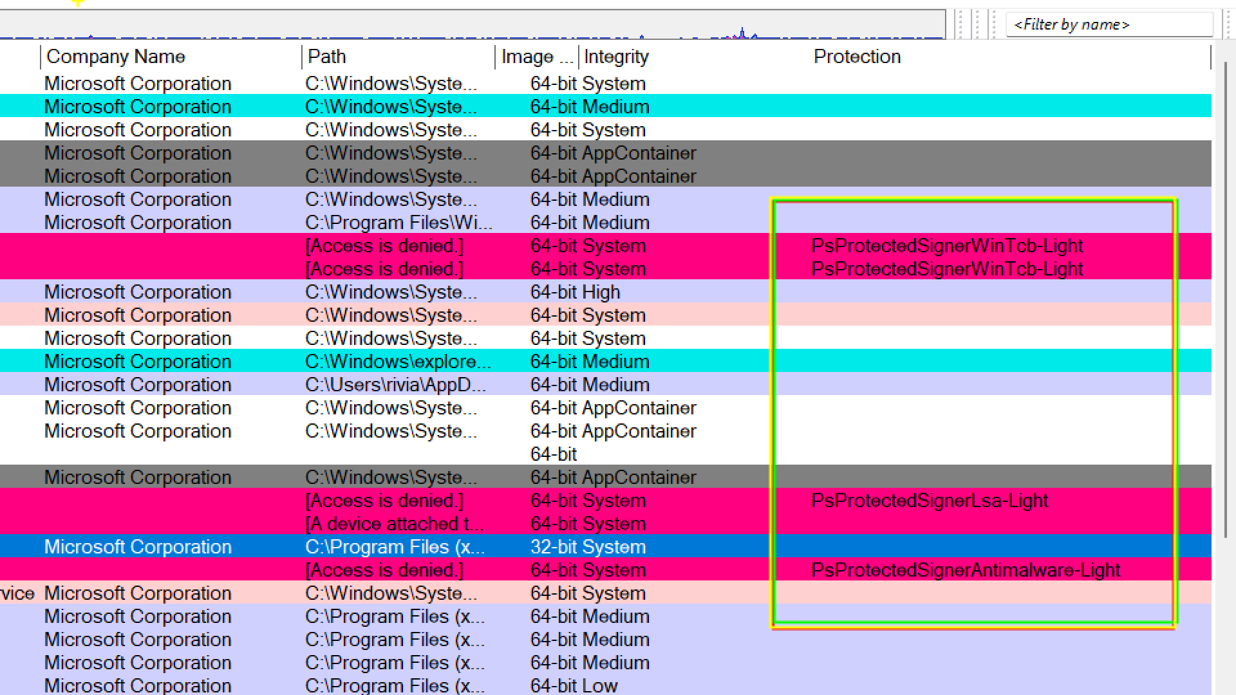Select the 64-bit Low integrity row

(574, 686)
